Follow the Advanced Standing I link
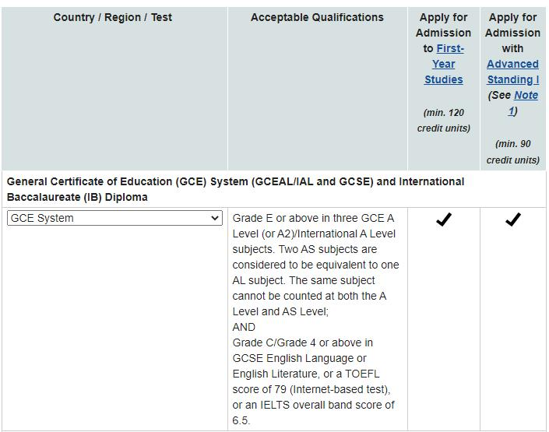This screenshot has height=432, width=549. (x=512, y=72)
